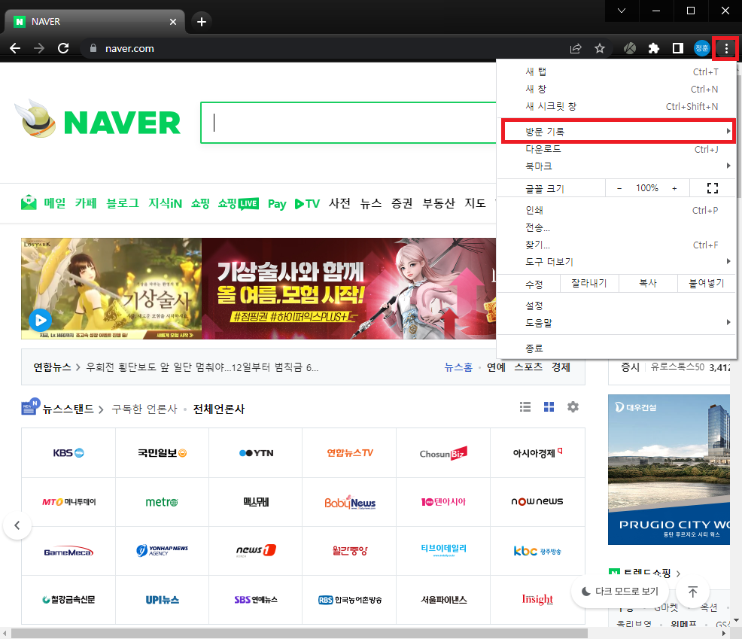Click 복사 in the edit row
The width and height of the screenshot is (742, 639).
[648, 283]
